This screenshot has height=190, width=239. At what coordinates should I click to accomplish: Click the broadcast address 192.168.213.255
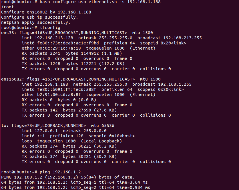coord(180,38)
